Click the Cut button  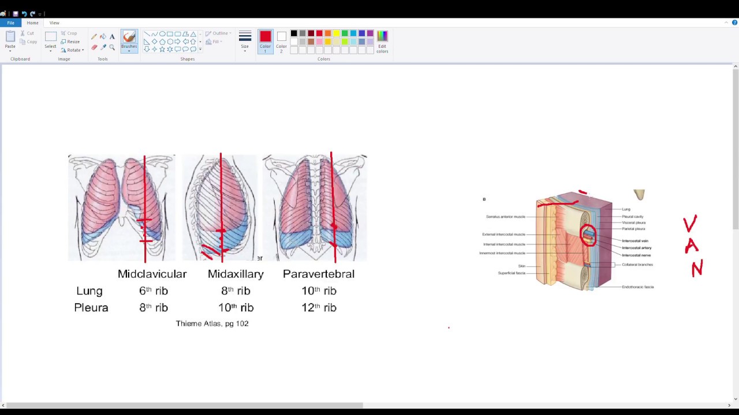click(27, 33)
